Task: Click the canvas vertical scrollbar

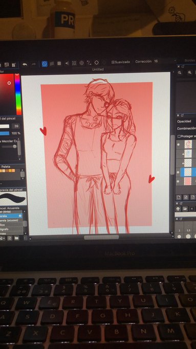Action: tap(172, 154)
